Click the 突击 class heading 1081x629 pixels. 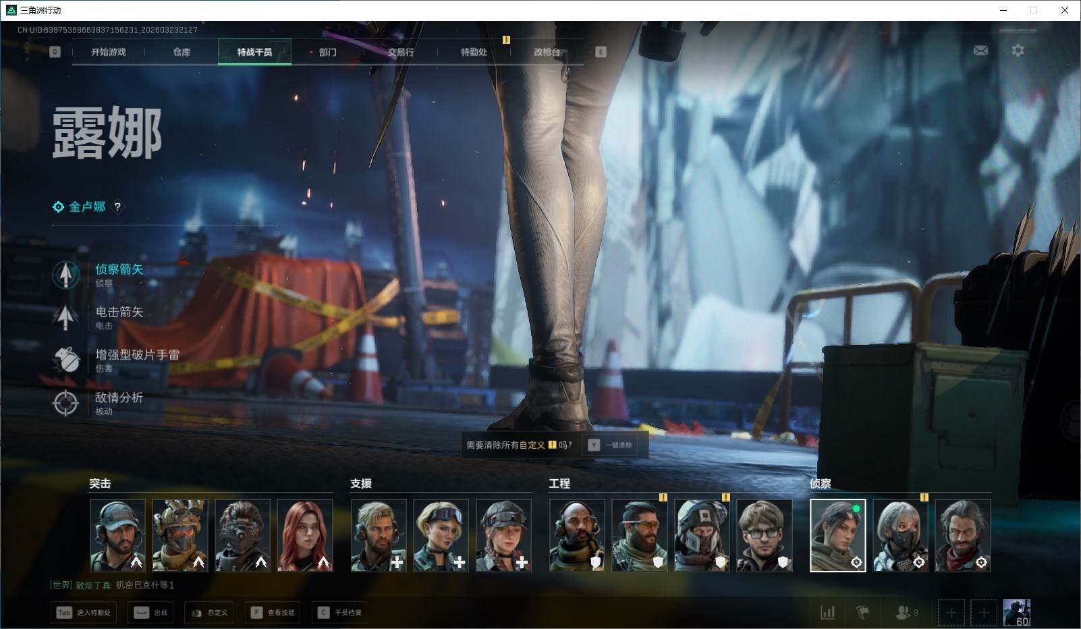tap(100, 483)
